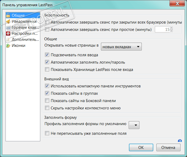Viewport: 187px width, 157px height.
Task: Open the Иконки section
Action: pos(23,46)
